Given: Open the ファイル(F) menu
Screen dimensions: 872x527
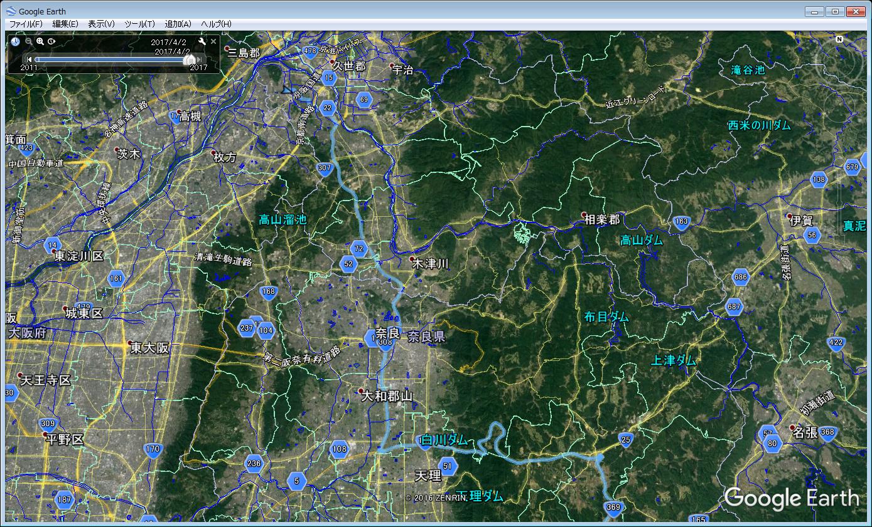Looking at the screenshot, I should pyautogui.click(x=26, y=24).
